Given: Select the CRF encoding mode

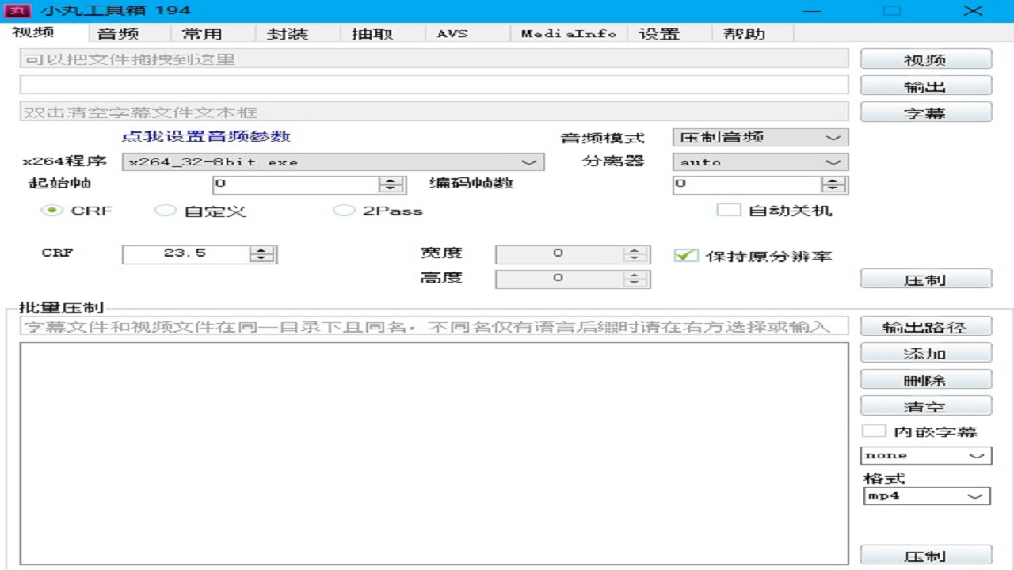Looking at the screenshot, I should 51,211.
